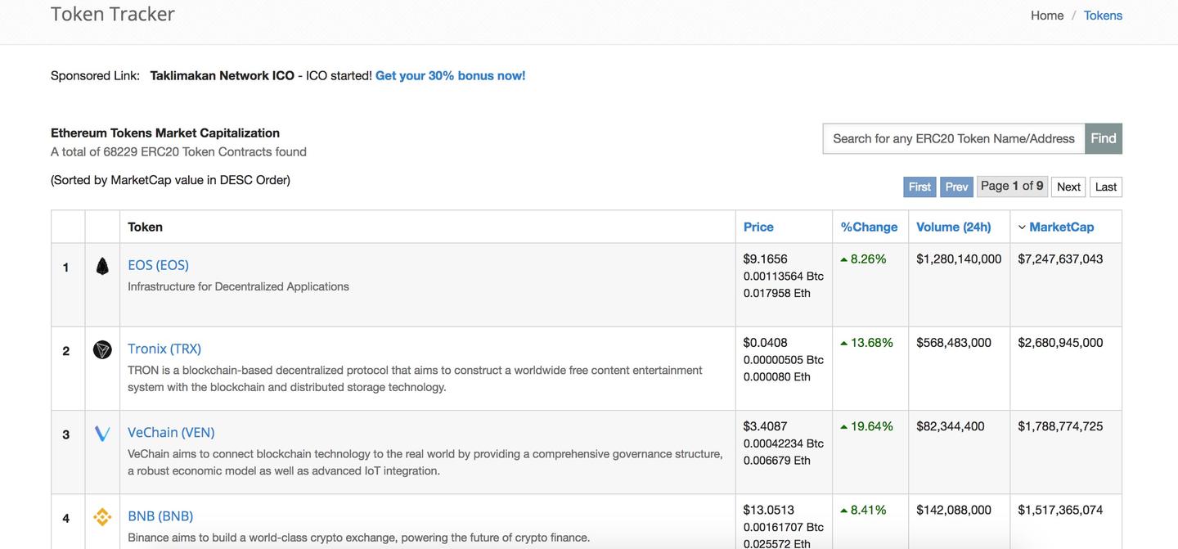Go to the Next page
The image size is (1178, 549).
coord(1068,187)
